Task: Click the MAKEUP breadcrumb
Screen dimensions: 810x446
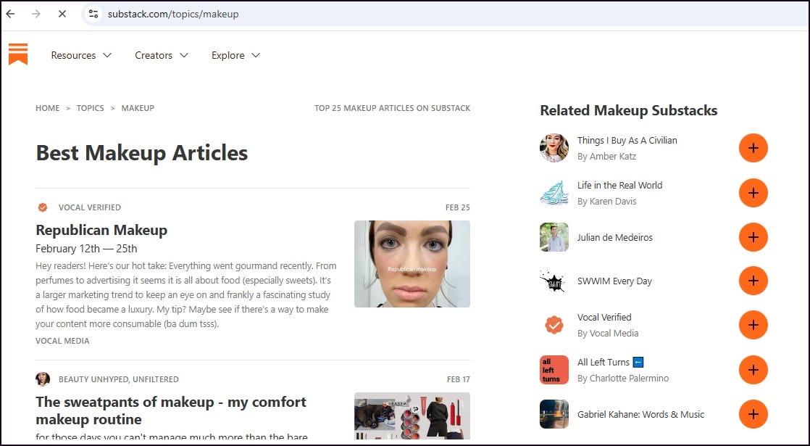Action: point(138,108)
